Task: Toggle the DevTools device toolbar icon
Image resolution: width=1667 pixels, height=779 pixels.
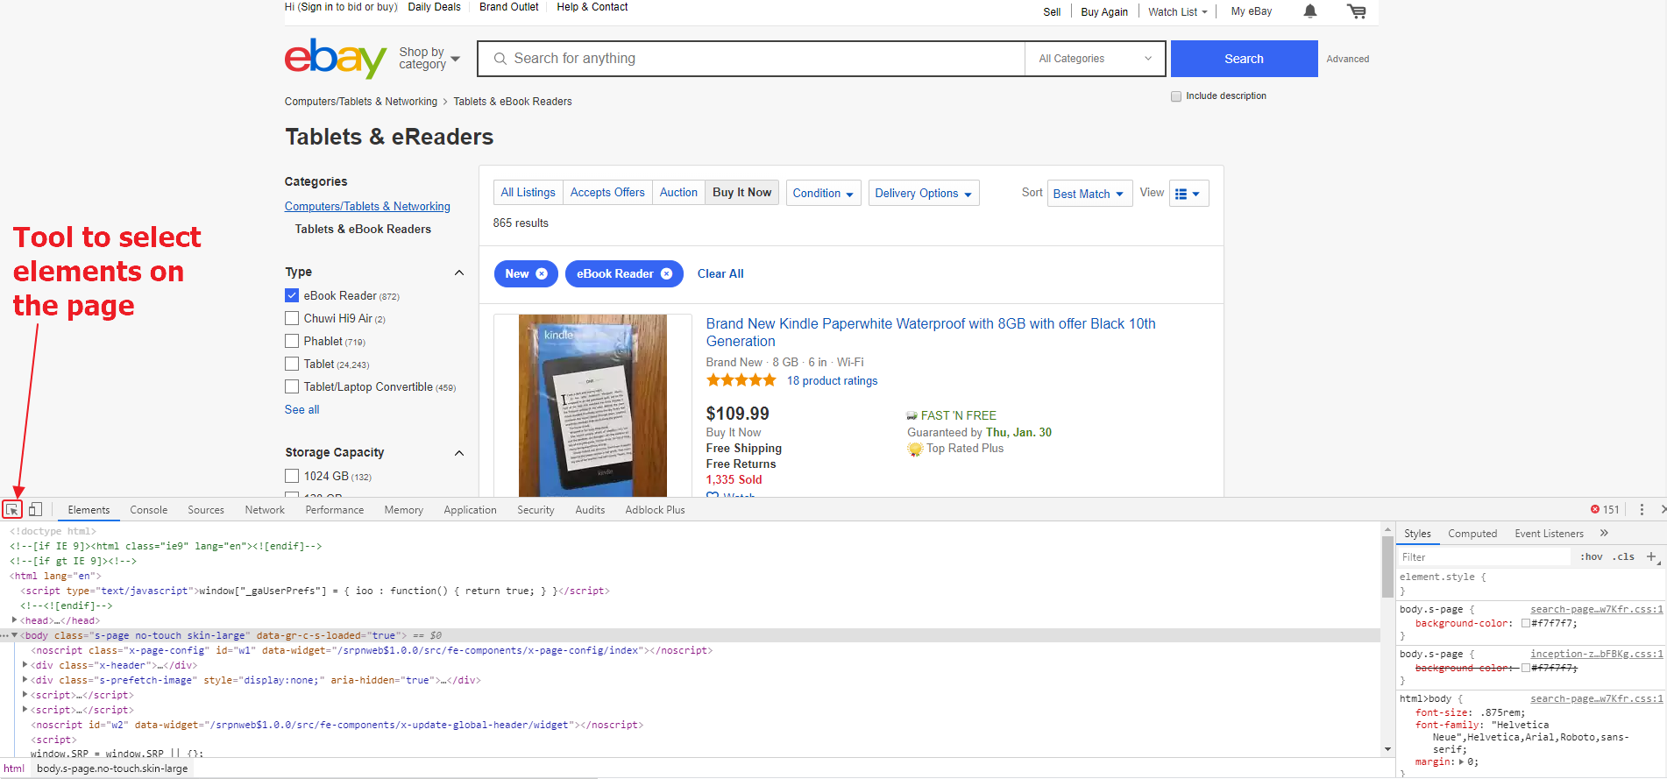Action: click(x=35, y=509)
